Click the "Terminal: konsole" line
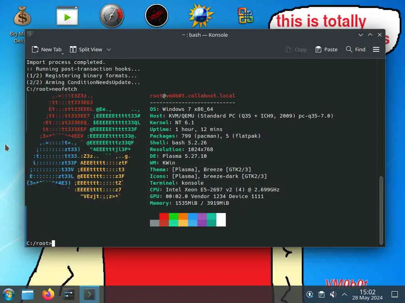The width and height of the screenshot is (405, 303). [x=177, y=183]
